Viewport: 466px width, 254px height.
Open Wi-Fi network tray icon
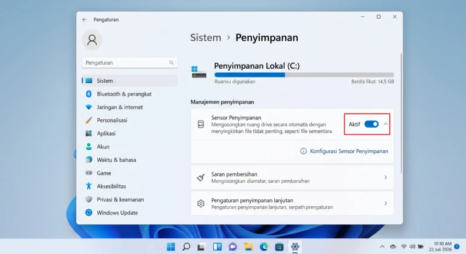click(x=404, y=246)
